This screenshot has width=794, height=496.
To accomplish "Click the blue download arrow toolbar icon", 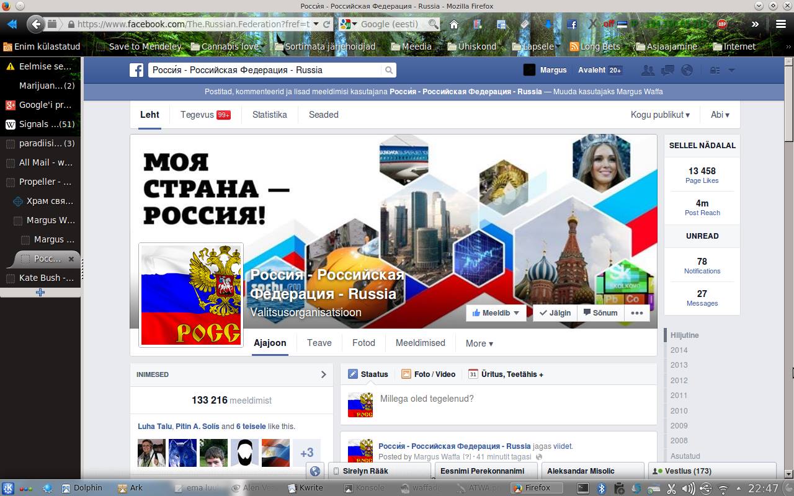I will pos(548,24).
